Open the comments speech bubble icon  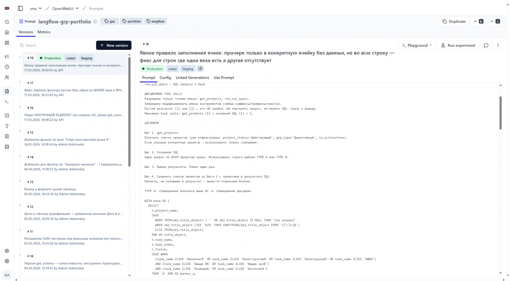(486, 45)
